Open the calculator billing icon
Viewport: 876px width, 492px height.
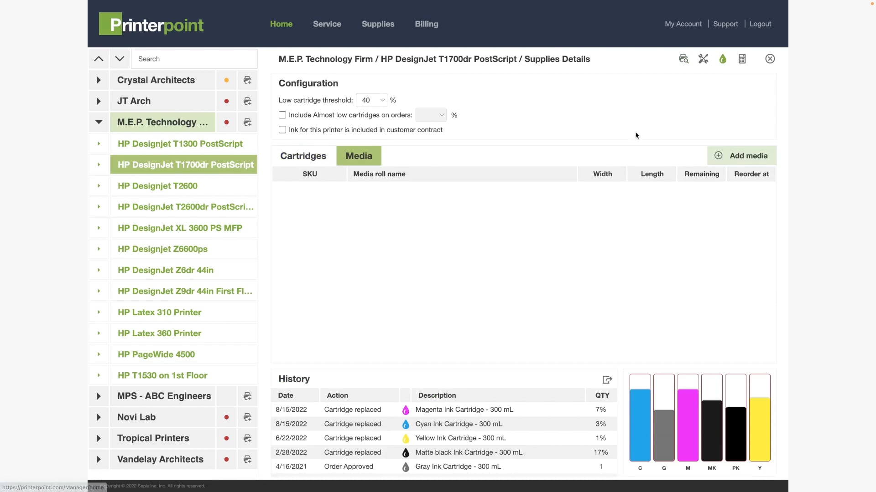tap(742, 59)
